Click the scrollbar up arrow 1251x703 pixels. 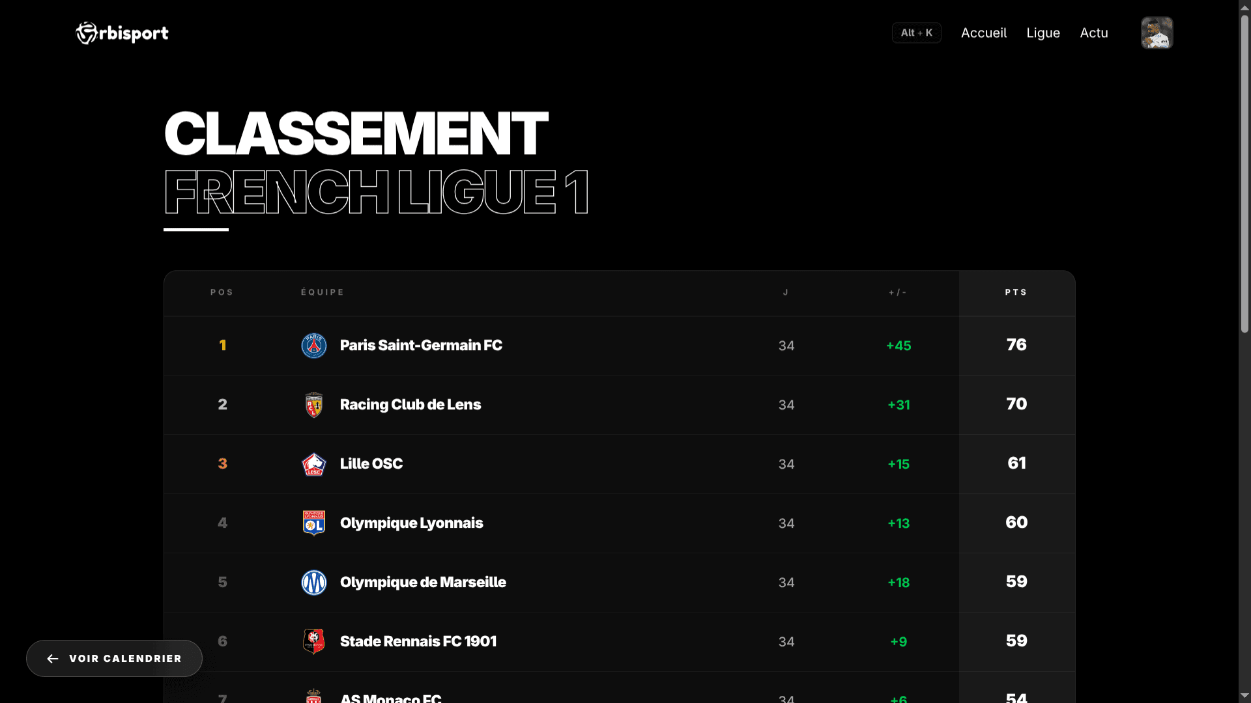(x=1244, y=7)
